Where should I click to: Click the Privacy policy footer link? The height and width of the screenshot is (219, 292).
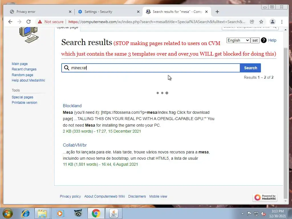[x=70, y=196]
